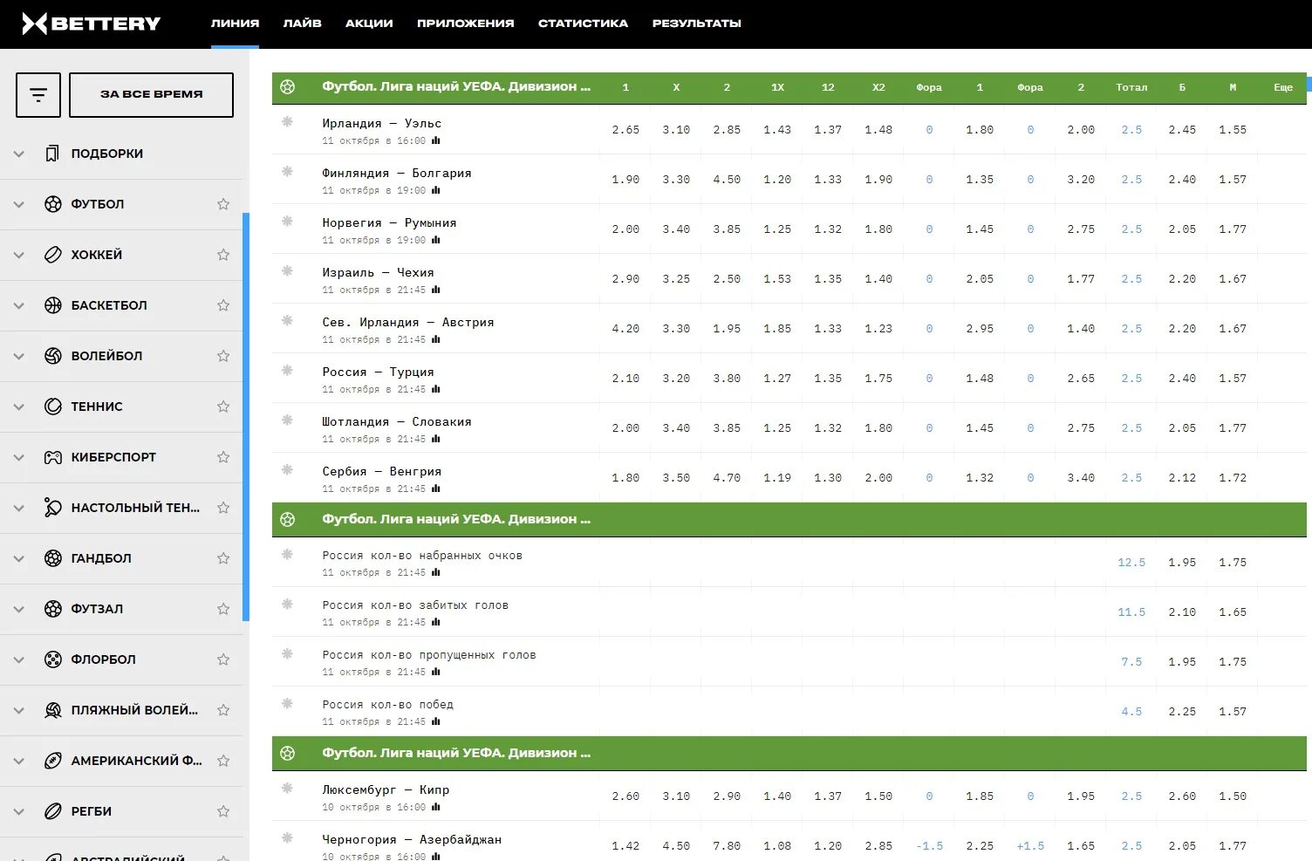The height and width of the screenshot is (861, 1312).
Task: Open statistics chart icon for Ирландия – Уэльс
Action: pyautogui.click(x=435, y=140)
